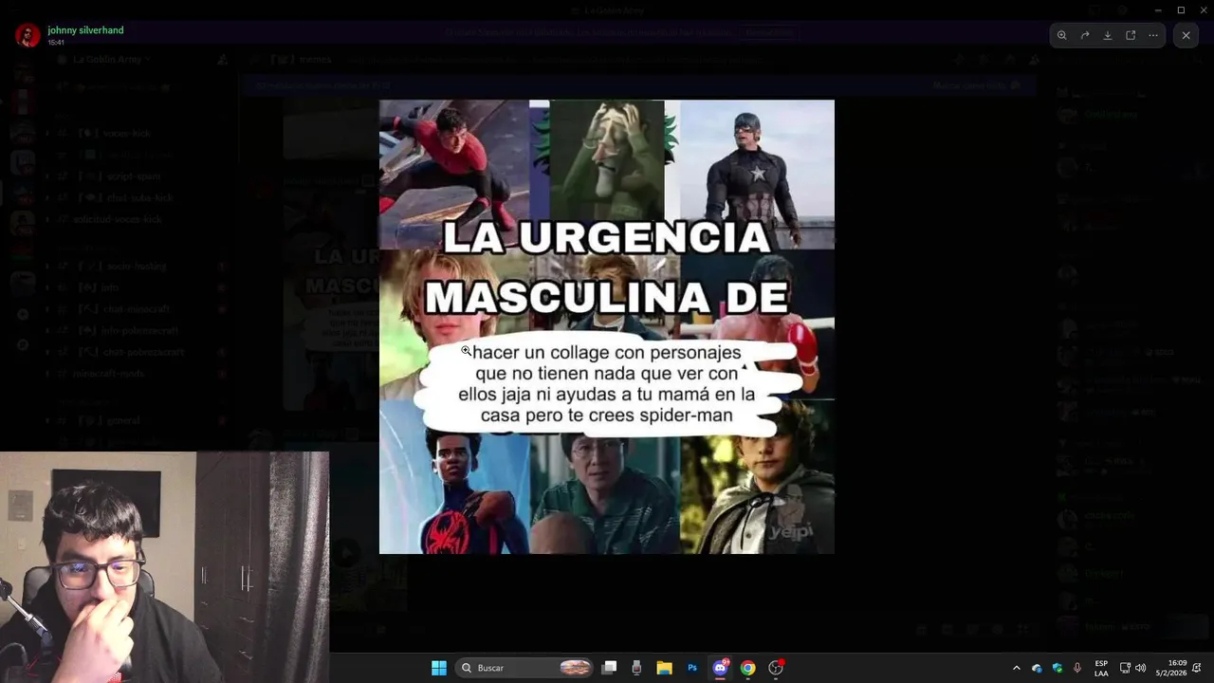Show hidden system tray icons chevron
This screenshot has height=683, width=1214.
point(1017,668)
